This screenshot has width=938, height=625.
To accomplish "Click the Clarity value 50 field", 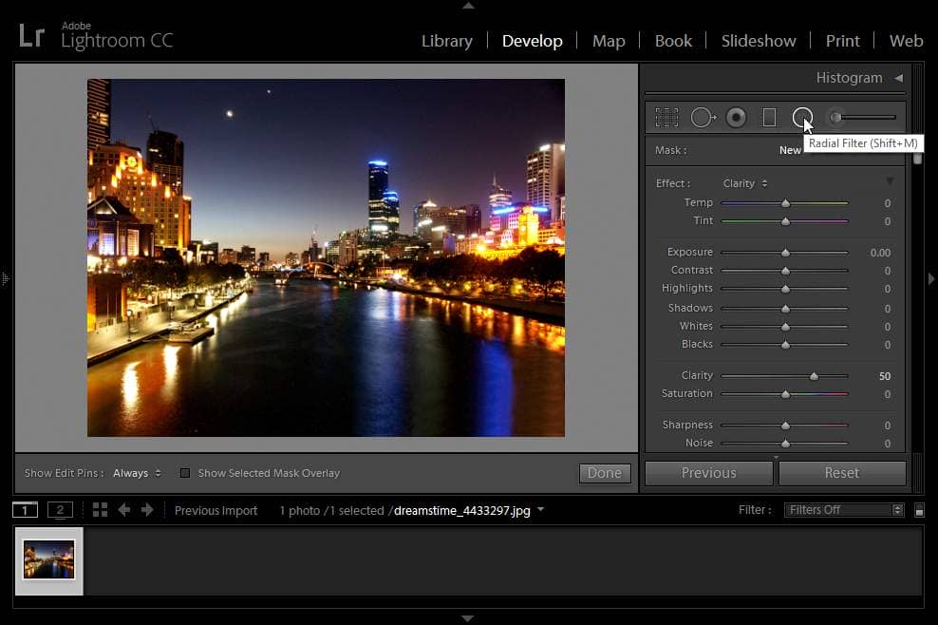I will tap(884, 376).
